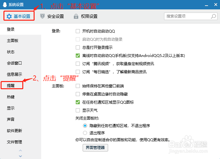220x159 pixels.
Task: Minimize the 系统设置 window
Action: [x=206, y=5]
